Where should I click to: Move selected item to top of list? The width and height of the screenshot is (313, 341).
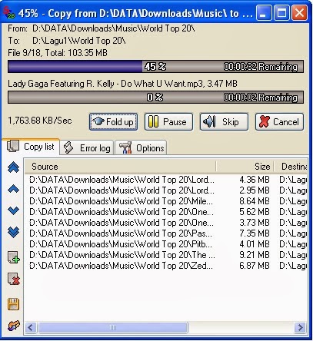point(14,167)
